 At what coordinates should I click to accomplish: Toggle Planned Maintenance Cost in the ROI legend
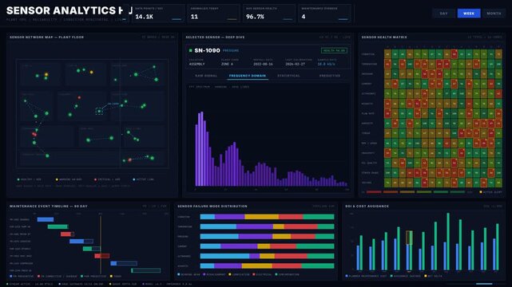point(367,277)
